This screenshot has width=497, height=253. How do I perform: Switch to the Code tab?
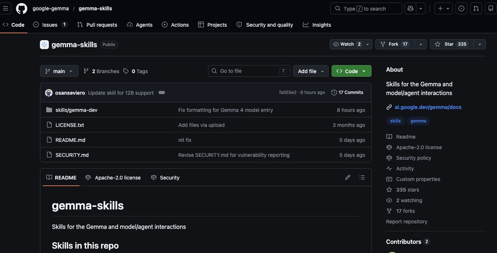[13, 25]
